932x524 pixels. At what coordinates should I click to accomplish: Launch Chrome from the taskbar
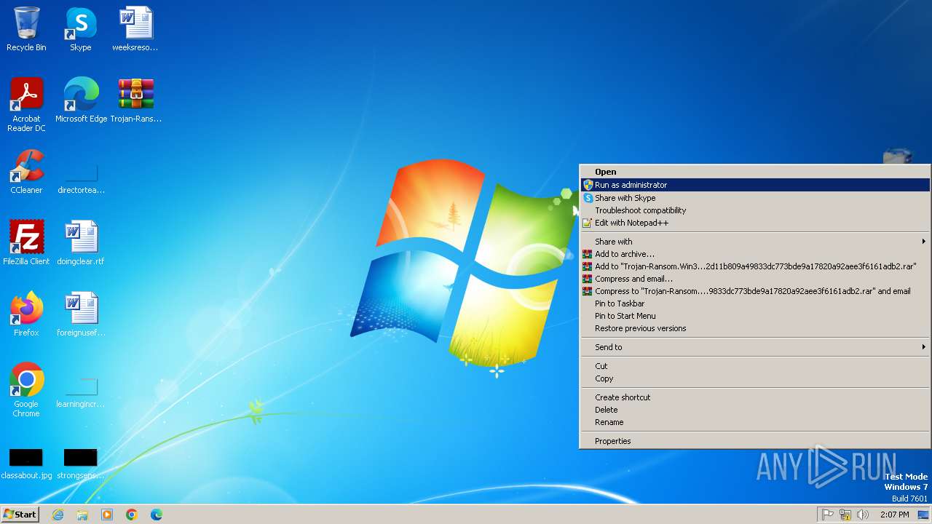pyautogui.click(x=132, y=515)
